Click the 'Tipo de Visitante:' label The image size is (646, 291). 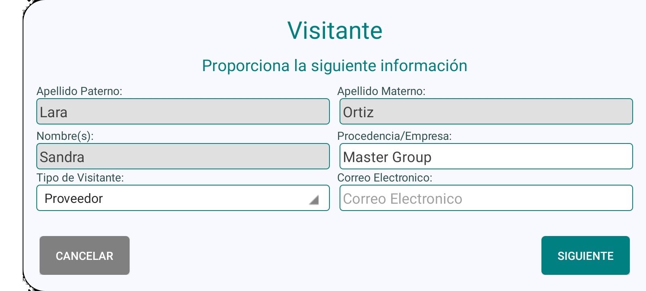tap(80, 178)
